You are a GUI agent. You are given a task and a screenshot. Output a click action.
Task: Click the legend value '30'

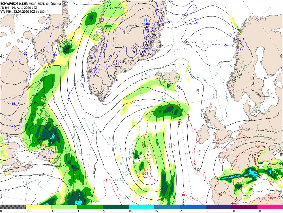[x=207, y=211]
